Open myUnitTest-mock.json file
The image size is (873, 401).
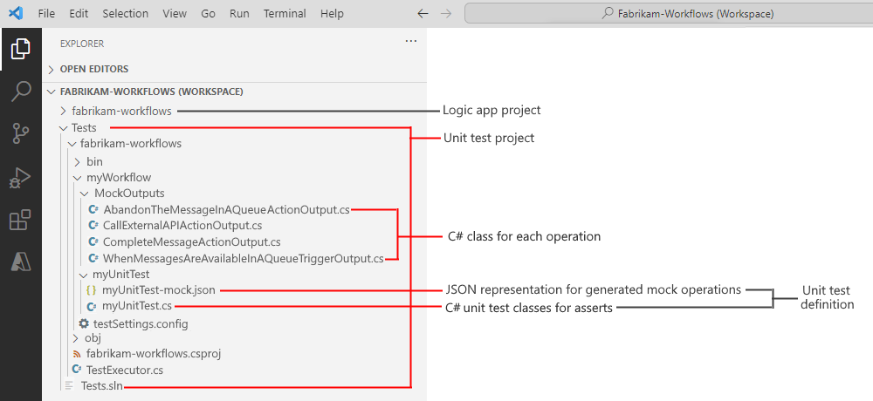tap(158, 289)
